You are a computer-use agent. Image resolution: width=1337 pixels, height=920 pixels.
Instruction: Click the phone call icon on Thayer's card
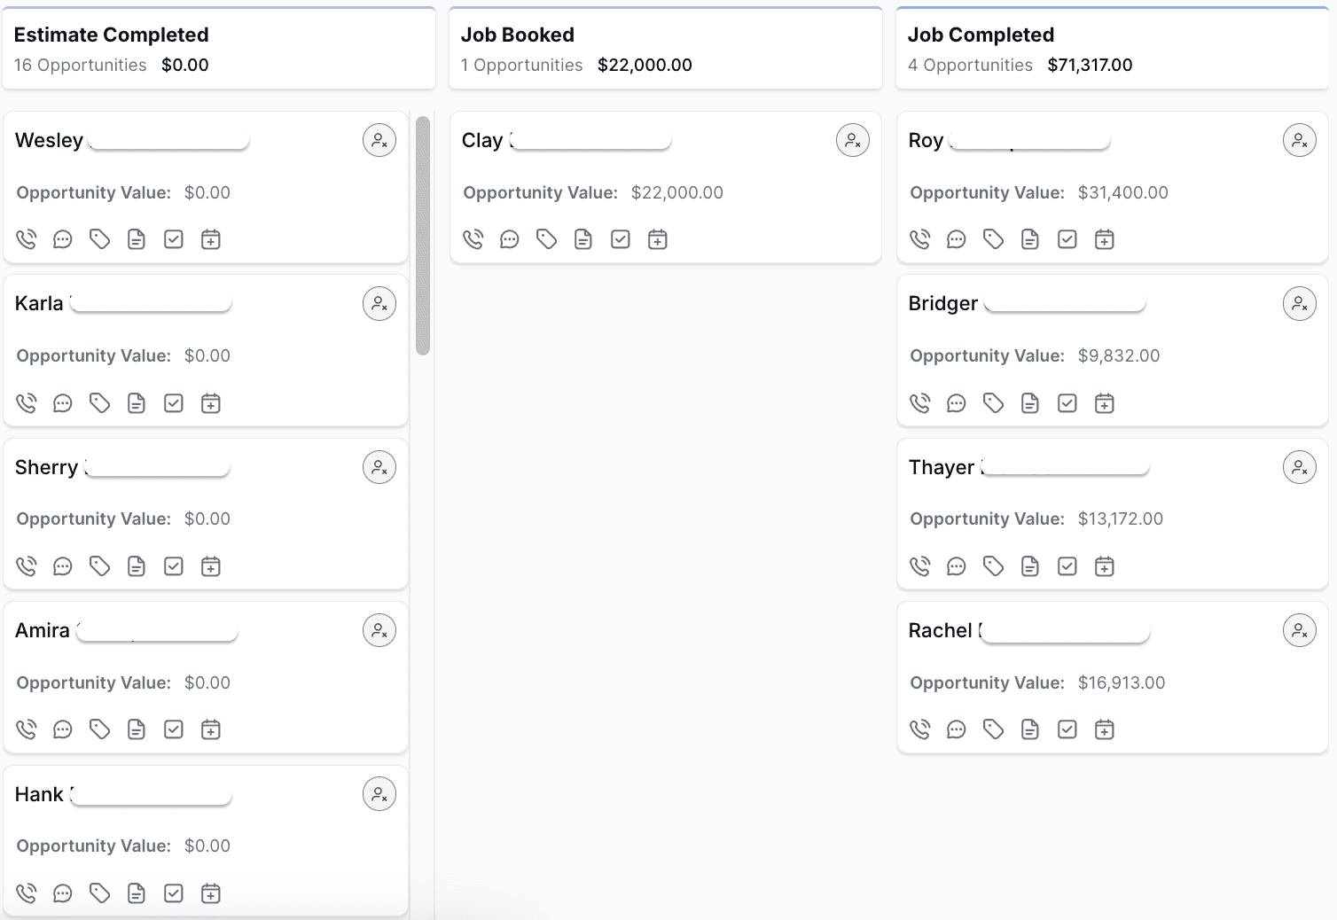pos(920,566)
